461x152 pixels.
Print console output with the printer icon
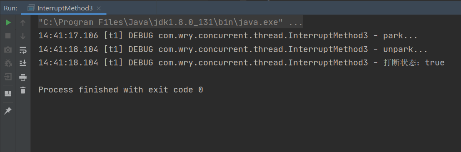[x=23, y=77]
